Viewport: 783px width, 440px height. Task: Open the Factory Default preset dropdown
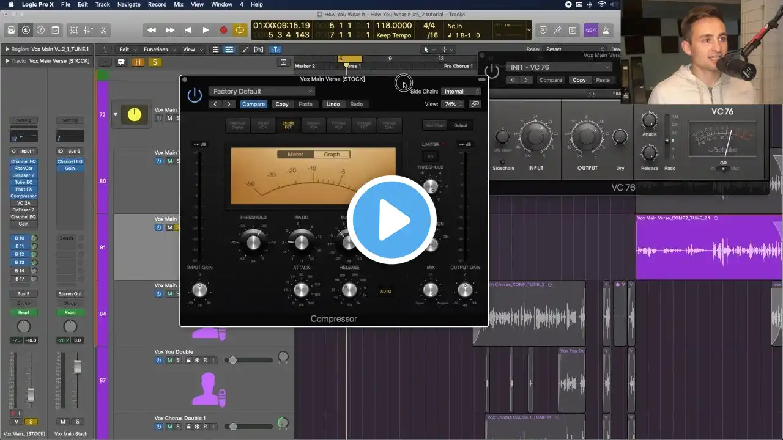pyautogui.click(x=261, y=92)
